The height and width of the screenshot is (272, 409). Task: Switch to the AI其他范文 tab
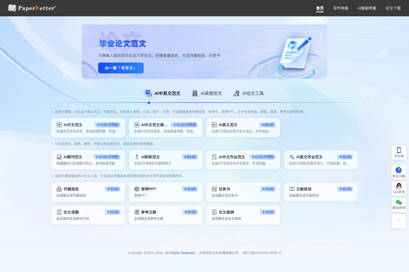coord(207,93)
